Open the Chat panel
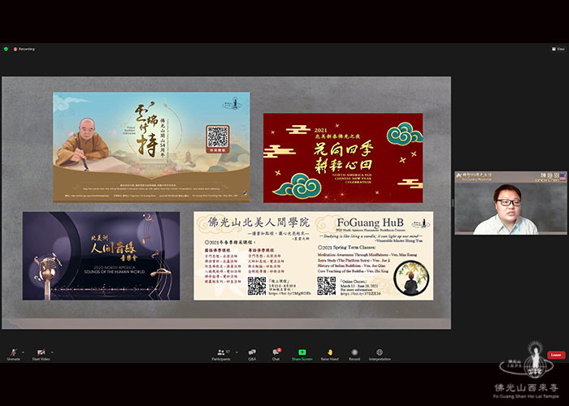The height and width of the screenshot is (406, 569). [x=276, y=354]
